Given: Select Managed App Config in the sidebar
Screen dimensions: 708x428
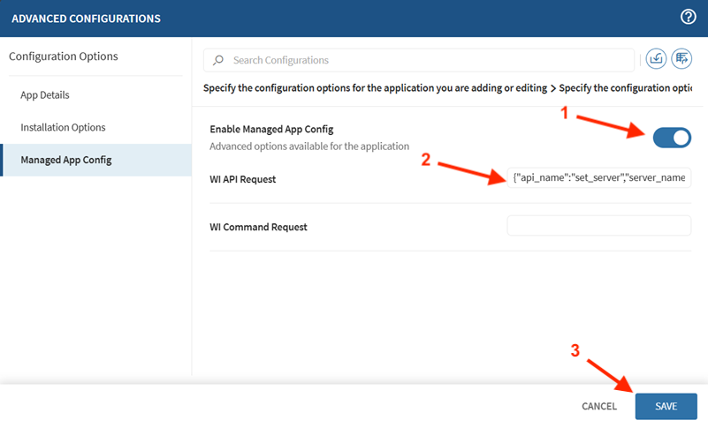Looking at the screenshot, I should [x=66, y=160].
